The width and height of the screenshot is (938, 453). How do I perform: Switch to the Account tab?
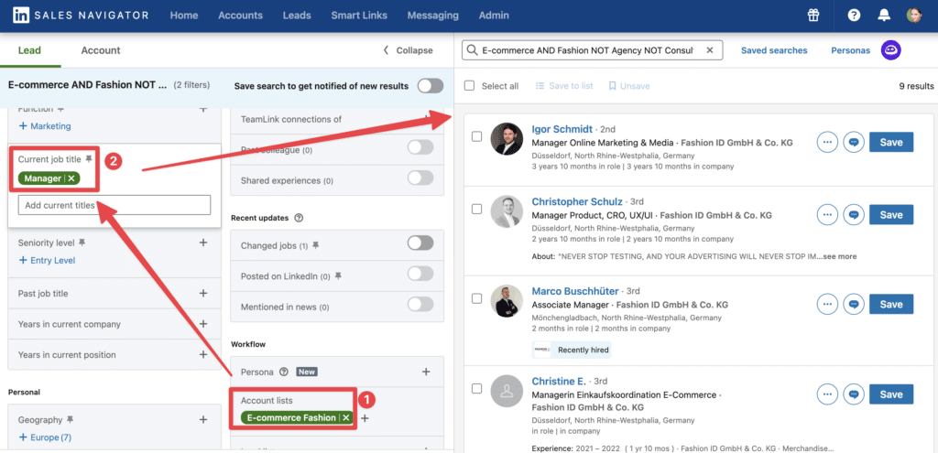click(x=101, y=50)
